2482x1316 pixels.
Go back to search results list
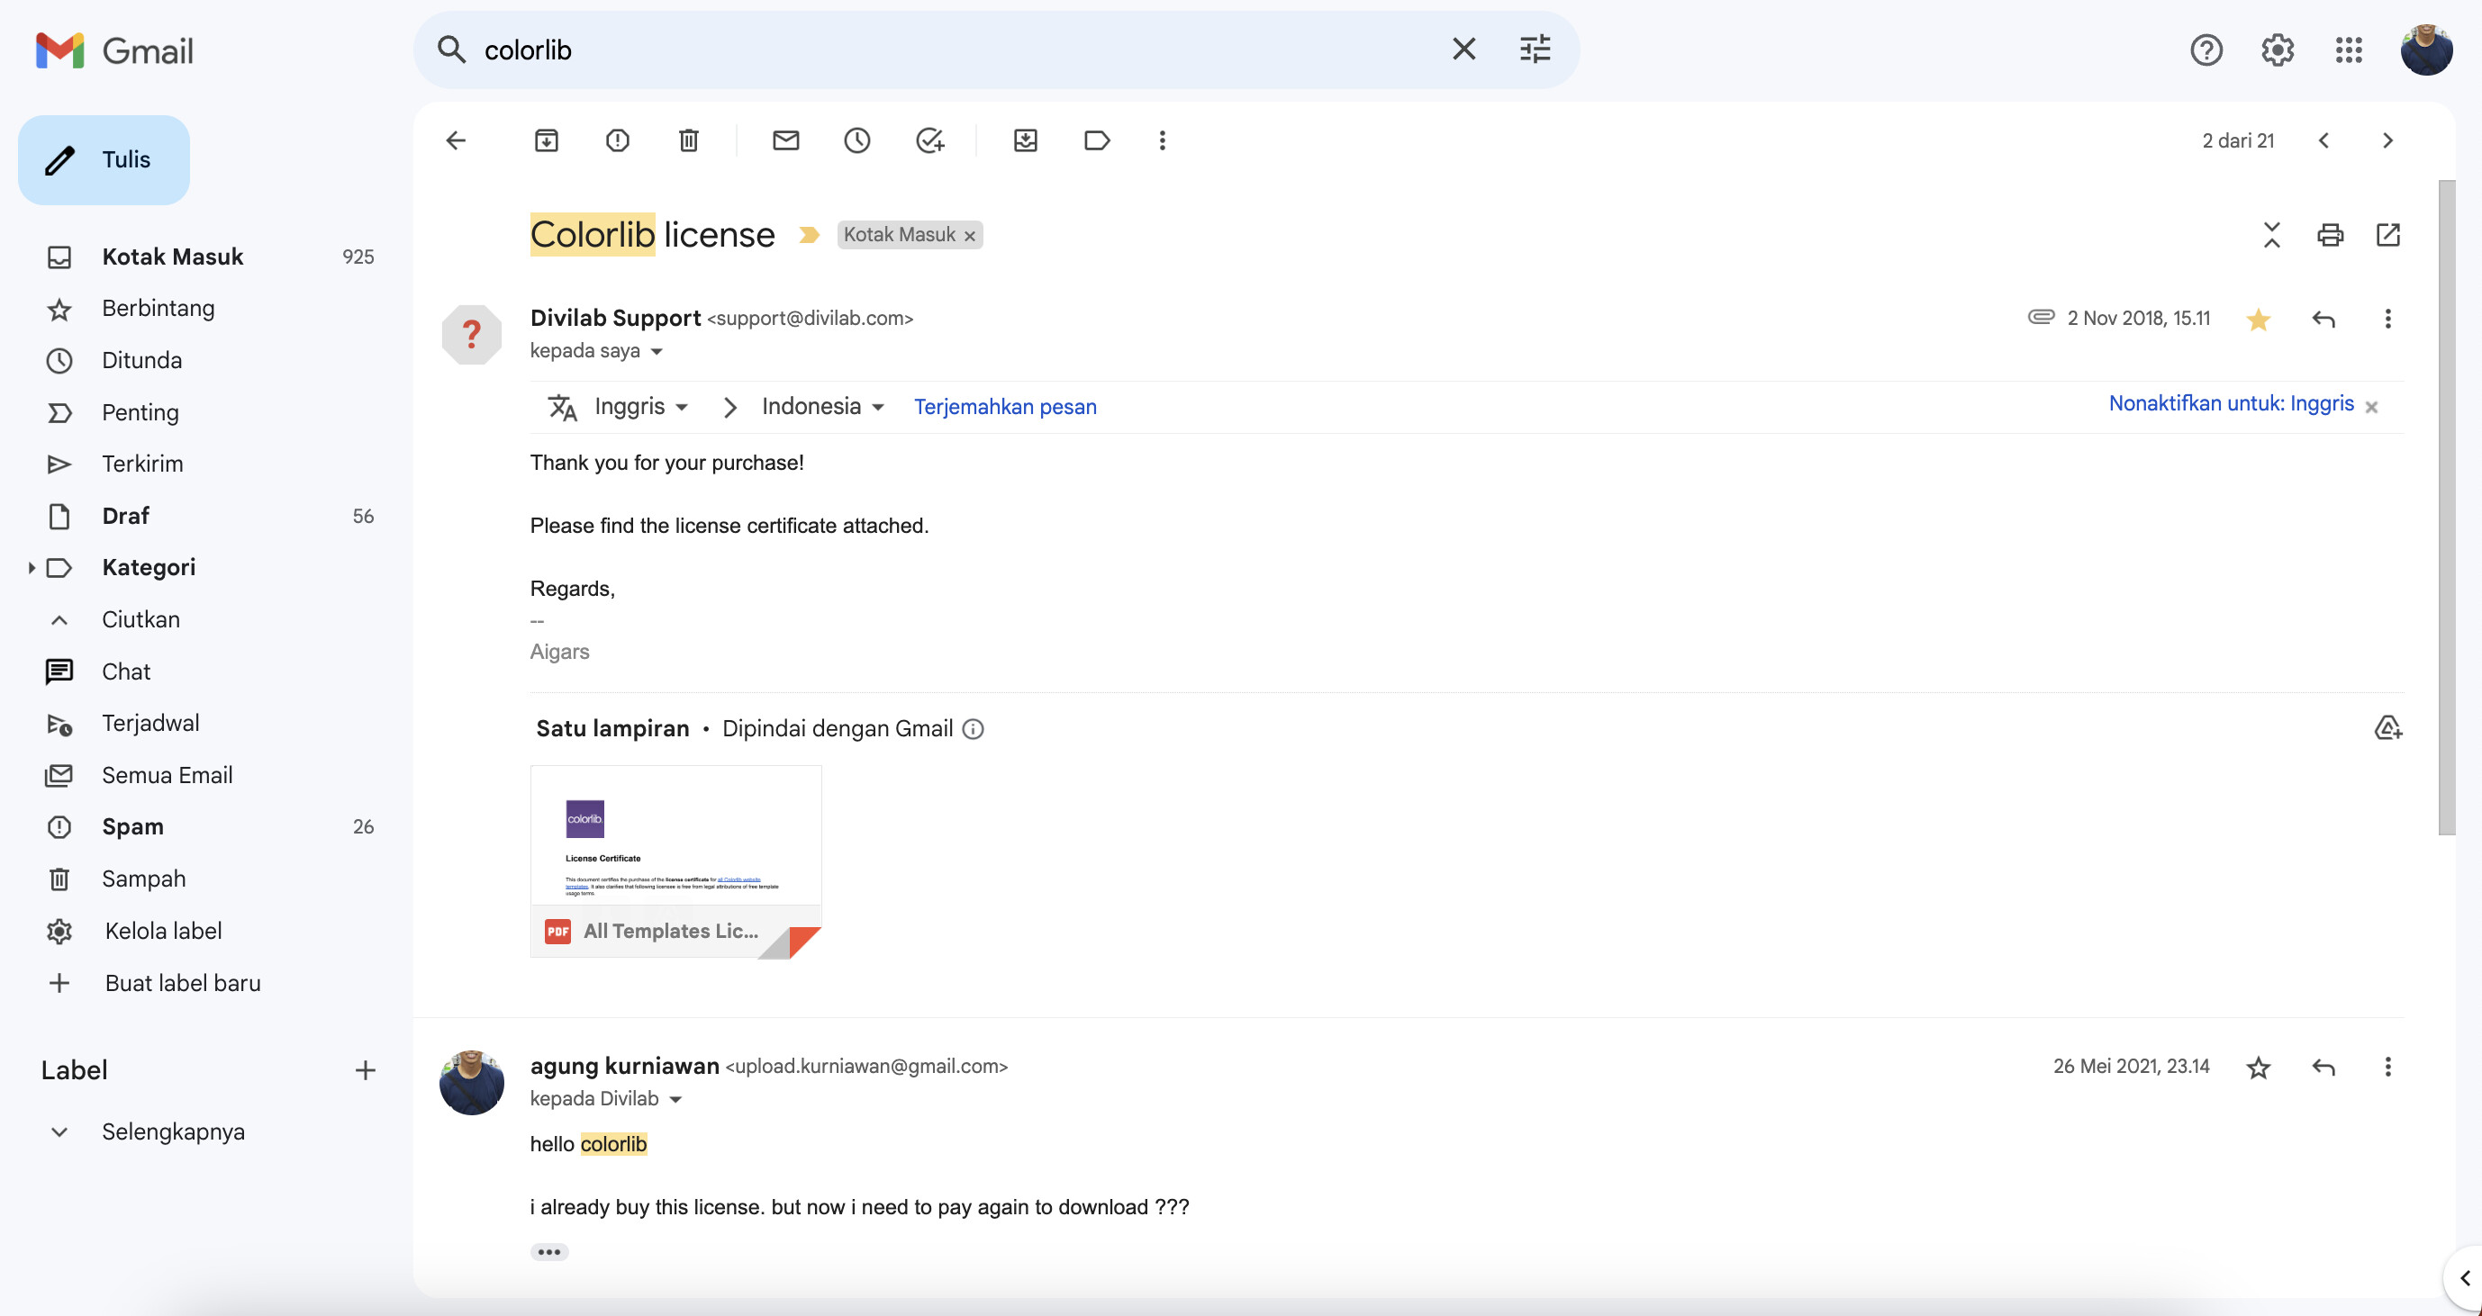pyautogui.click(x=456, y=140)
